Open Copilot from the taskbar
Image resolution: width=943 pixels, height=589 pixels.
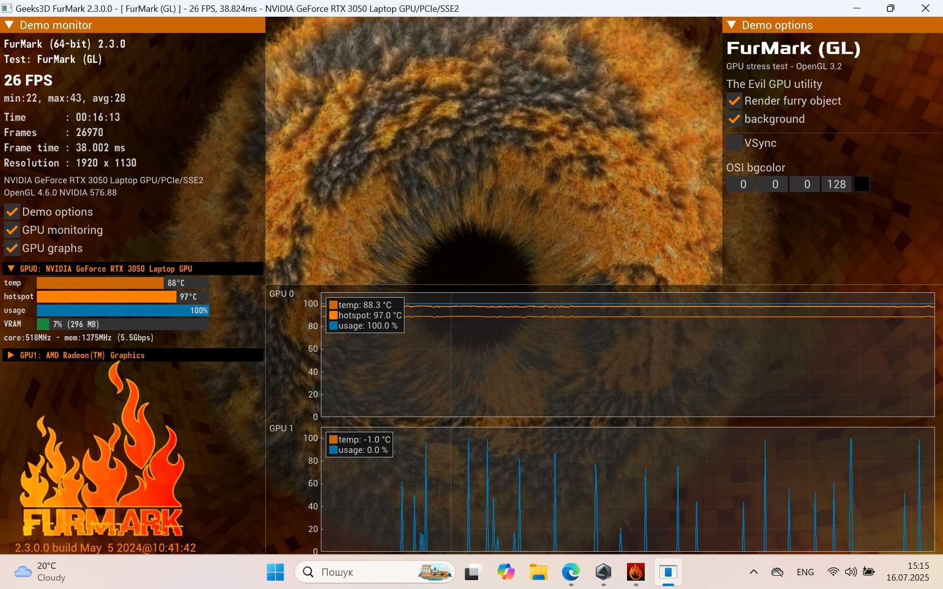[505, 572]
